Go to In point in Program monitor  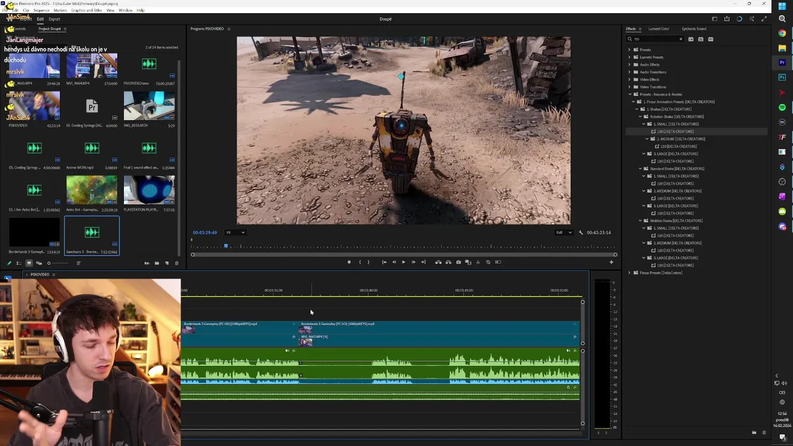pos(384,262)
